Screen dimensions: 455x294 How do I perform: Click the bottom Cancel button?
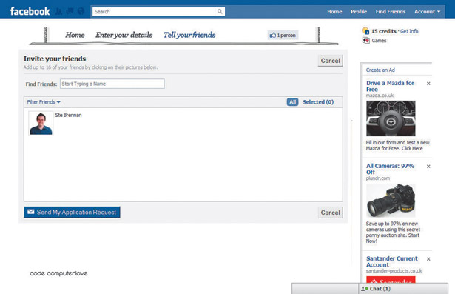tap(330, 213)
